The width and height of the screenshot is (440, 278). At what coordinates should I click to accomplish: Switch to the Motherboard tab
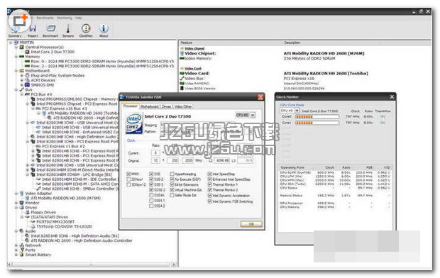pos(150,106)
